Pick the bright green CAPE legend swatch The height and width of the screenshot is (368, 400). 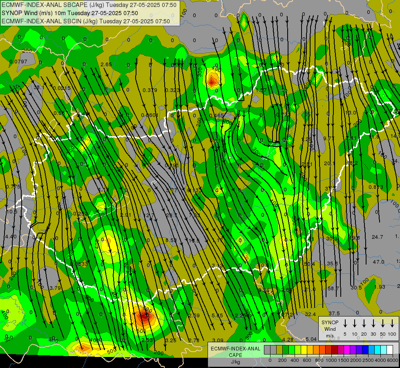click(x=292, y=350)
